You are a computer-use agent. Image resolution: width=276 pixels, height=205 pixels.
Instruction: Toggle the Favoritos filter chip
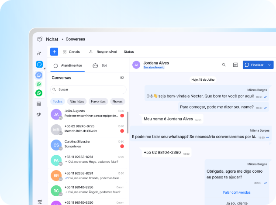tap(98, 101)
